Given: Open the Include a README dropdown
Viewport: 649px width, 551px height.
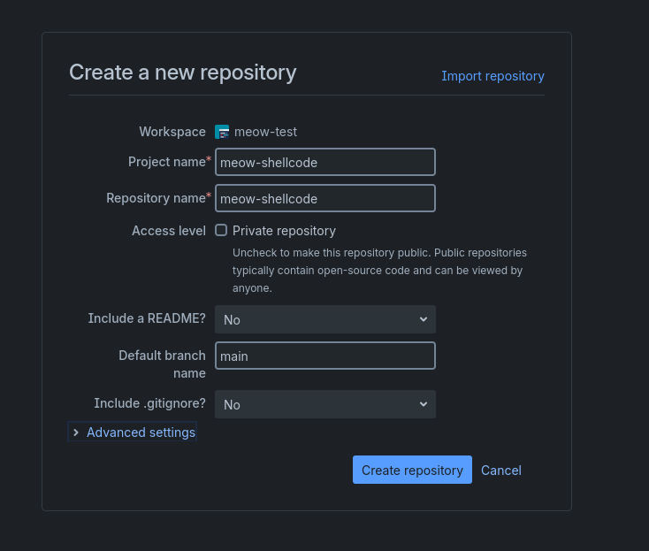Looking at the screenshot, I should (x=325, y=319).
